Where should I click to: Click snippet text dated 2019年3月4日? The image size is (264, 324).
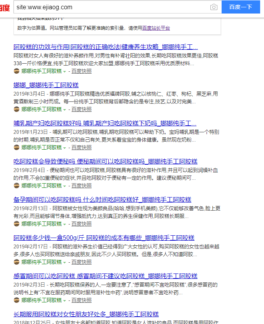pos(116,98)
